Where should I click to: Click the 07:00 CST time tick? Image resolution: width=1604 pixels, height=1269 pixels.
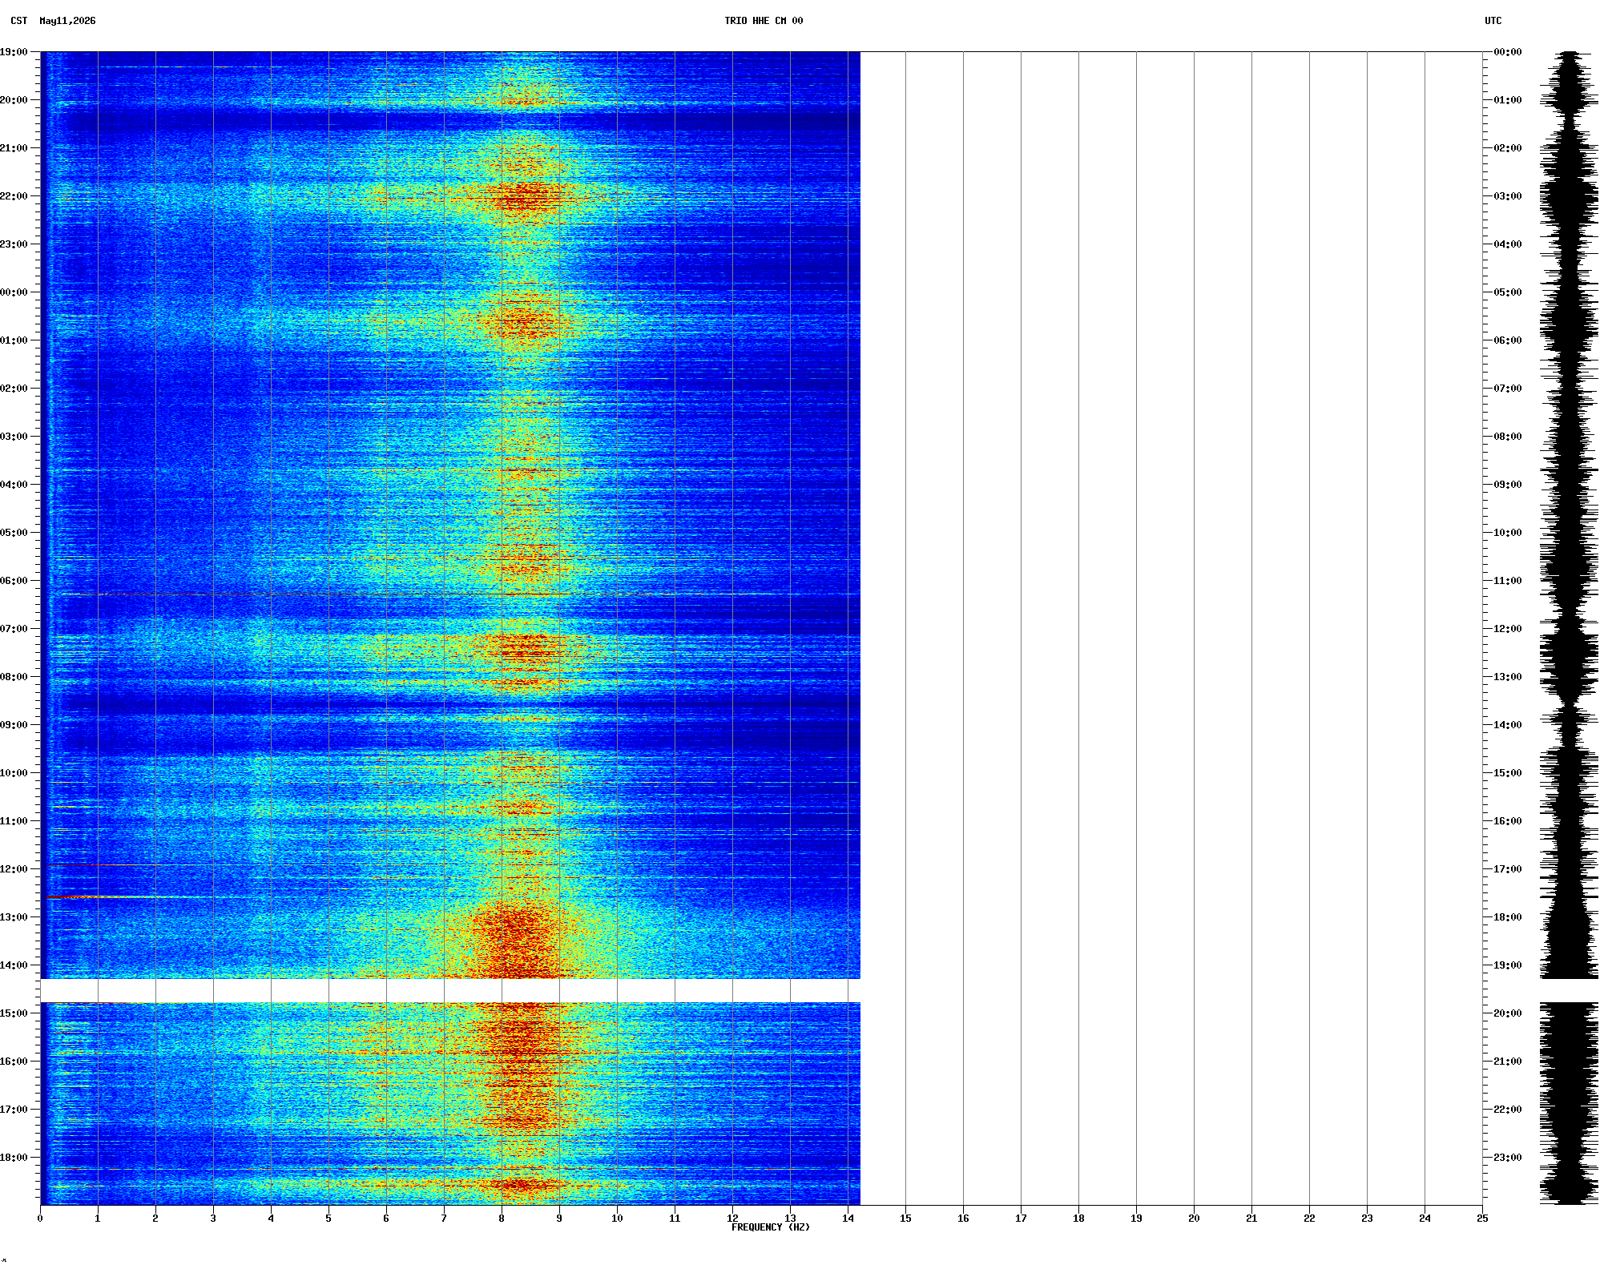pos(14,629)
